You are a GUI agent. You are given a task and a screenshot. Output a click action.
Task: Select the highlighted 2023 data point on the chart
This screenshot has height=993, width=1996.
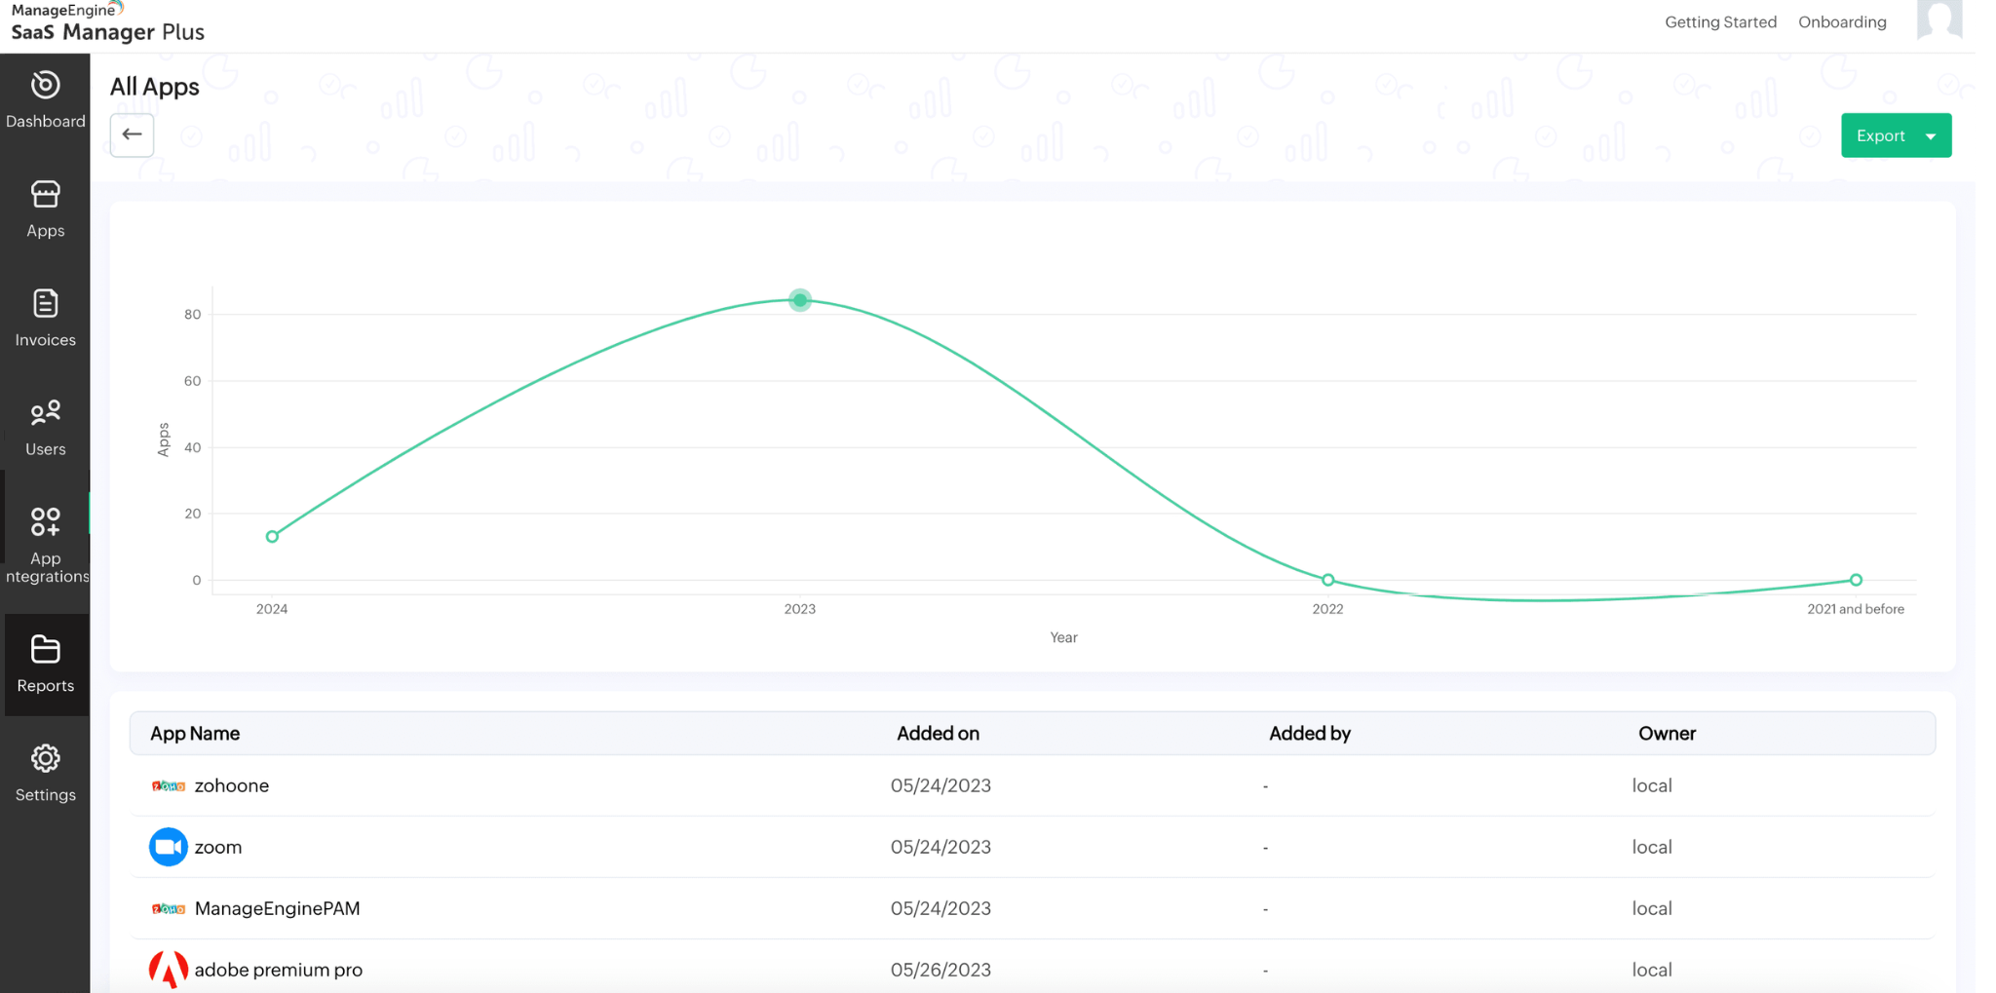point(799,300)
